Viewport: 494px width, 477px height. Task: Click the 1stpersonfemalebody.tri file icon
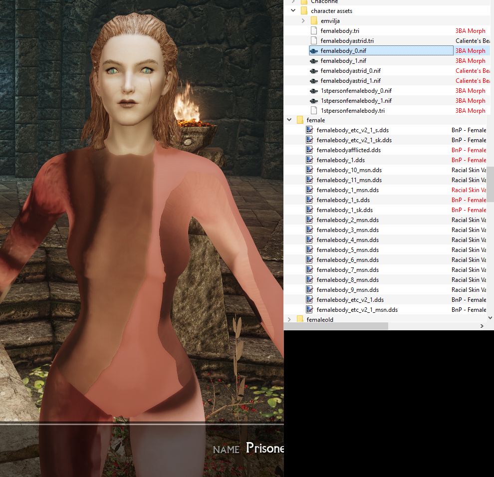313,111
